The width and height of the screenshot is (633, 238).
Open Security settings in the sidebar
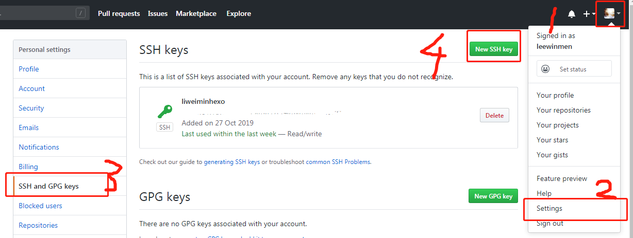point(31,108)
